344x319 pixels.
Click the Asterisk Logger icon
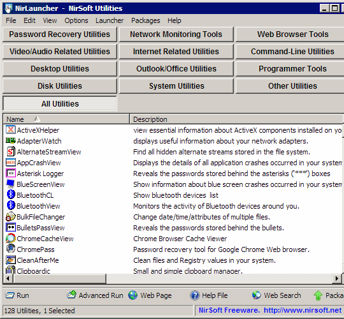[x=11, y=174]
